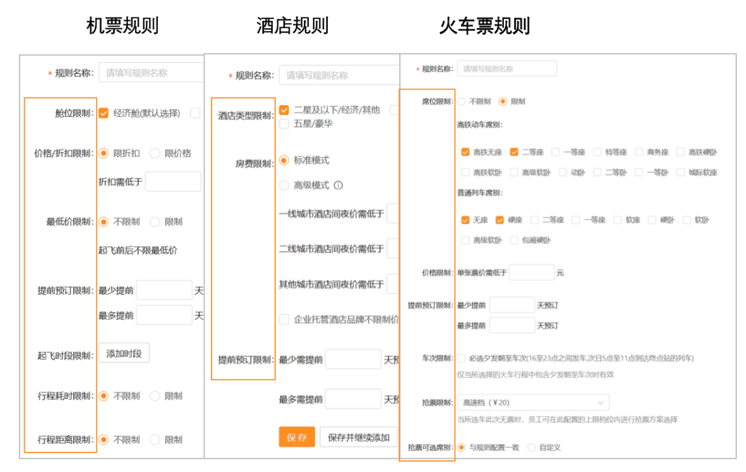Check the 必选夕发朝至车次 checkbox

tap(462, 358)
